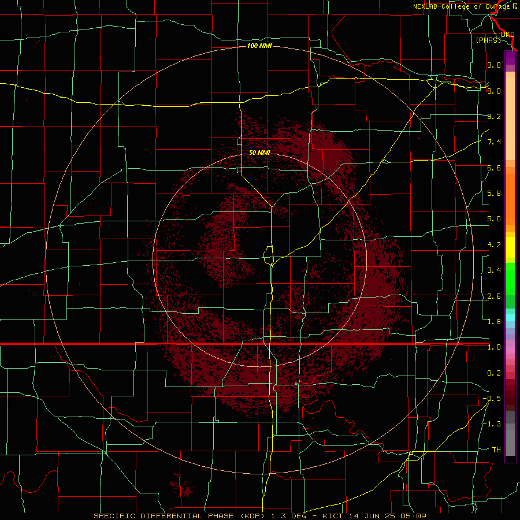
Task: Click the DKD product label
Action: click(x=508, y=35)
